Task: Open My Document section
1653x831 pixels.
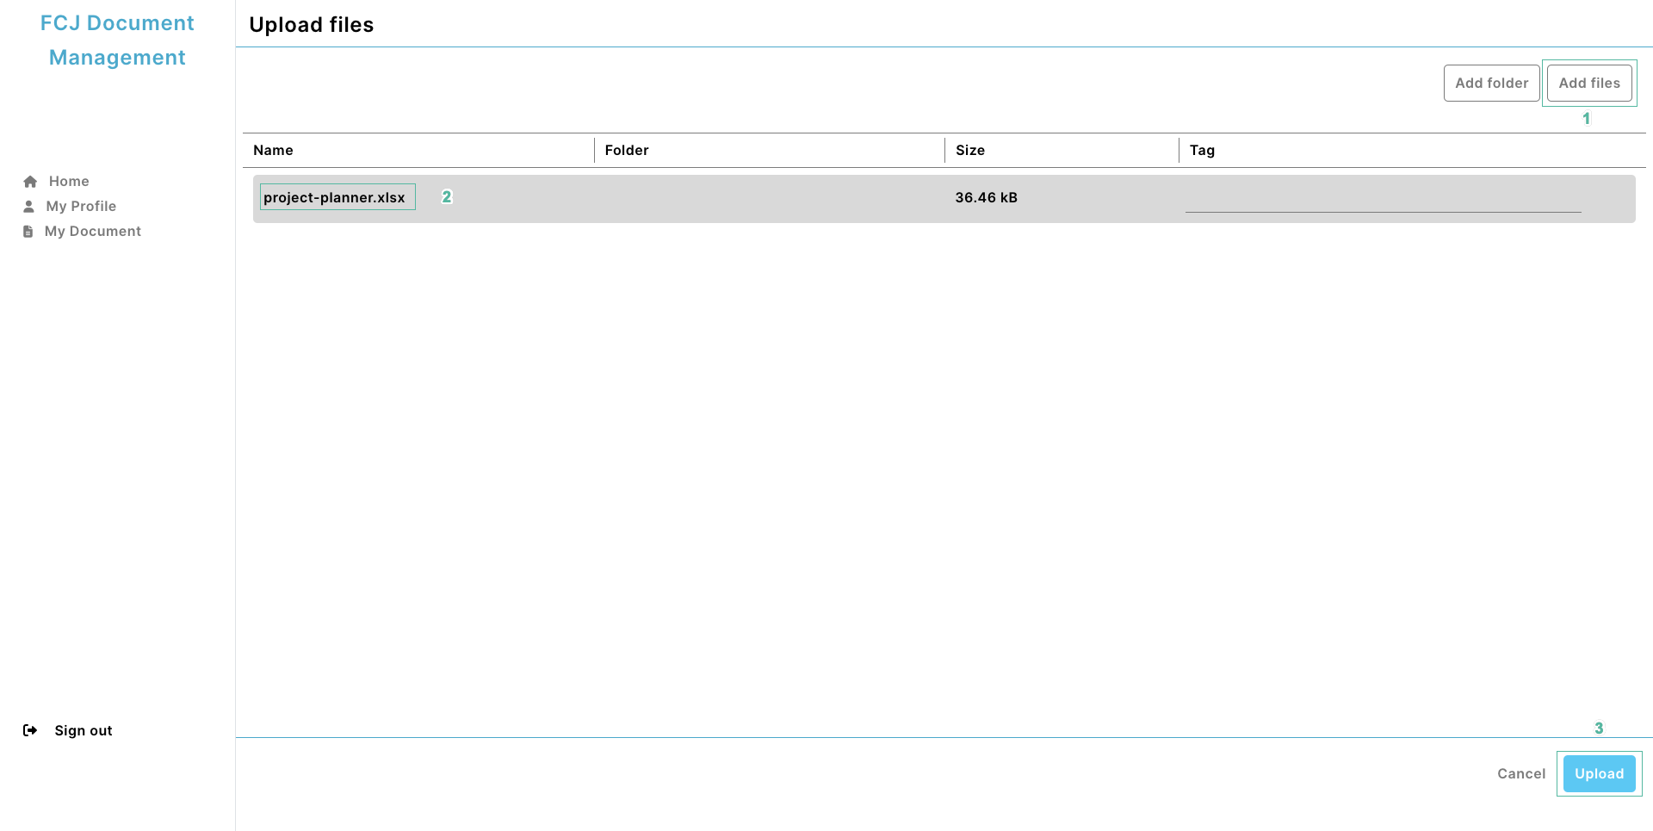Action: (x=93, y=232)
